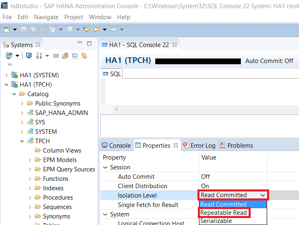Select the Column Views folder
The height and width of the screenshot is (225, 299).
tap(58, 151)
